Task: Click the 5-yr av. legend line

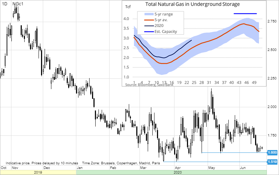Action: pyautogui.click(x=149, y=20)
